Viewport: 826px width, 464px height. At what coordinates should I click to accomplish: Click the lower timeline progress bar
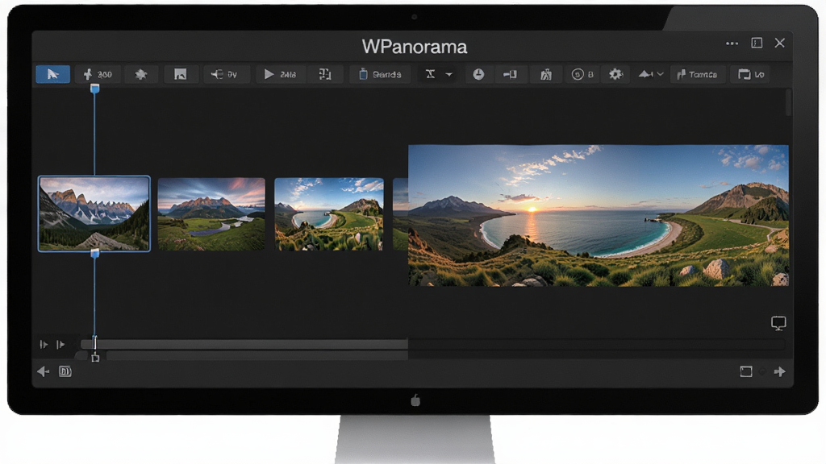point(257,355)
